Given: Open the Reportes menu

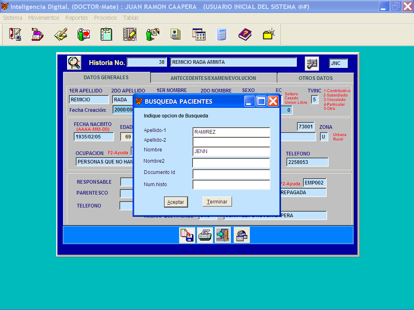Looking at the screenshot, I should click(76, 18).
